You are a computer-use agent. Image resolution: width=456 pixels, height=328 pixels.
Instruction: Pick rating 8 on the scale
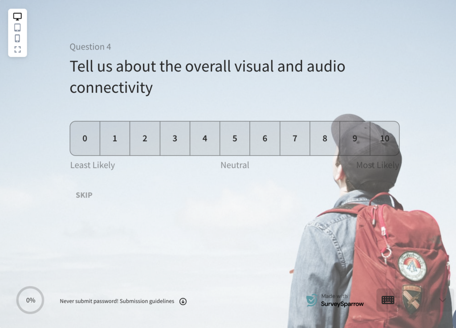tap(325, 139)
